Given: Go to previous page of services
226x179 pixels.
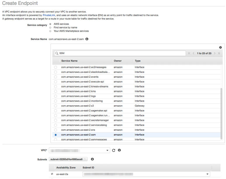Looking at the screenshot, I should [193, 53].
